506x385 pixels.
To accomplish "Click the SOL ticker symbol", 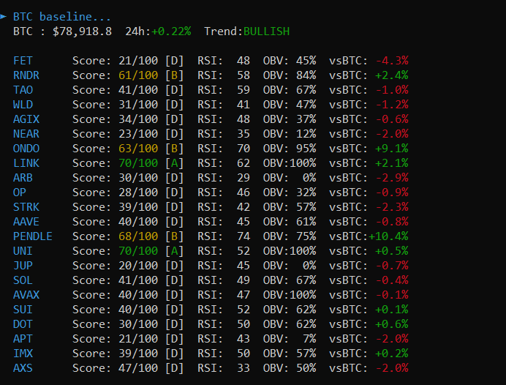I will (23, 280).
